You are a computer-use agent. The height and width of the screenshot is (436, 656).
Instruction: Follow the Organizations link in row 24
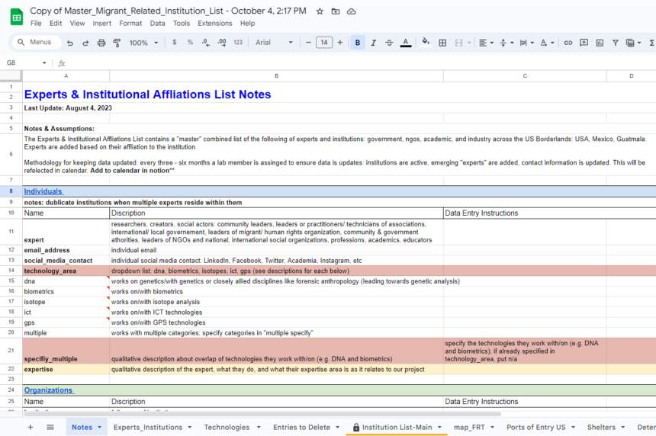[49, 390]
